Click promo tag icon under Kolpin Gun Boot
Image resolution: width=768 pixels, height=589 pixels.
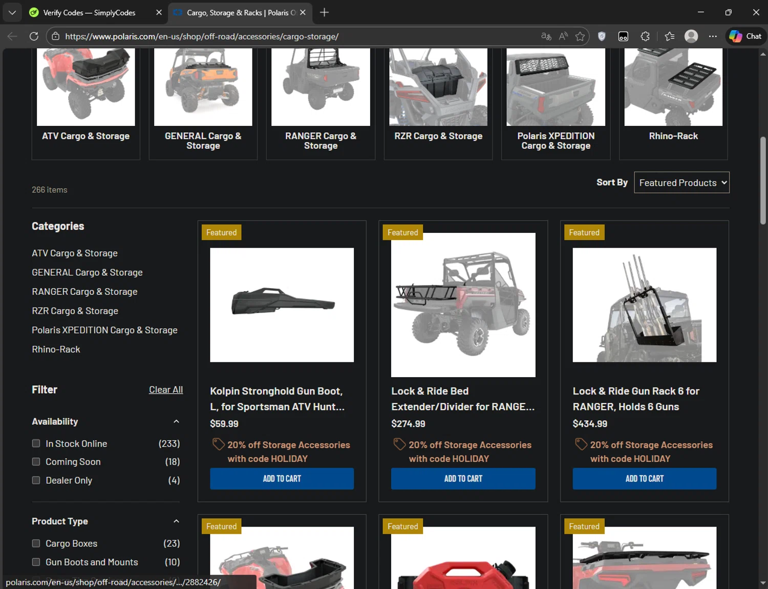(x=219, y=444)
